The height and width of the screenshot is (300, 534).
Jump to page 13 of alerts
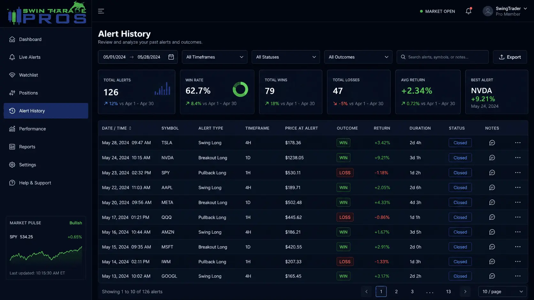tap(448, 292)
